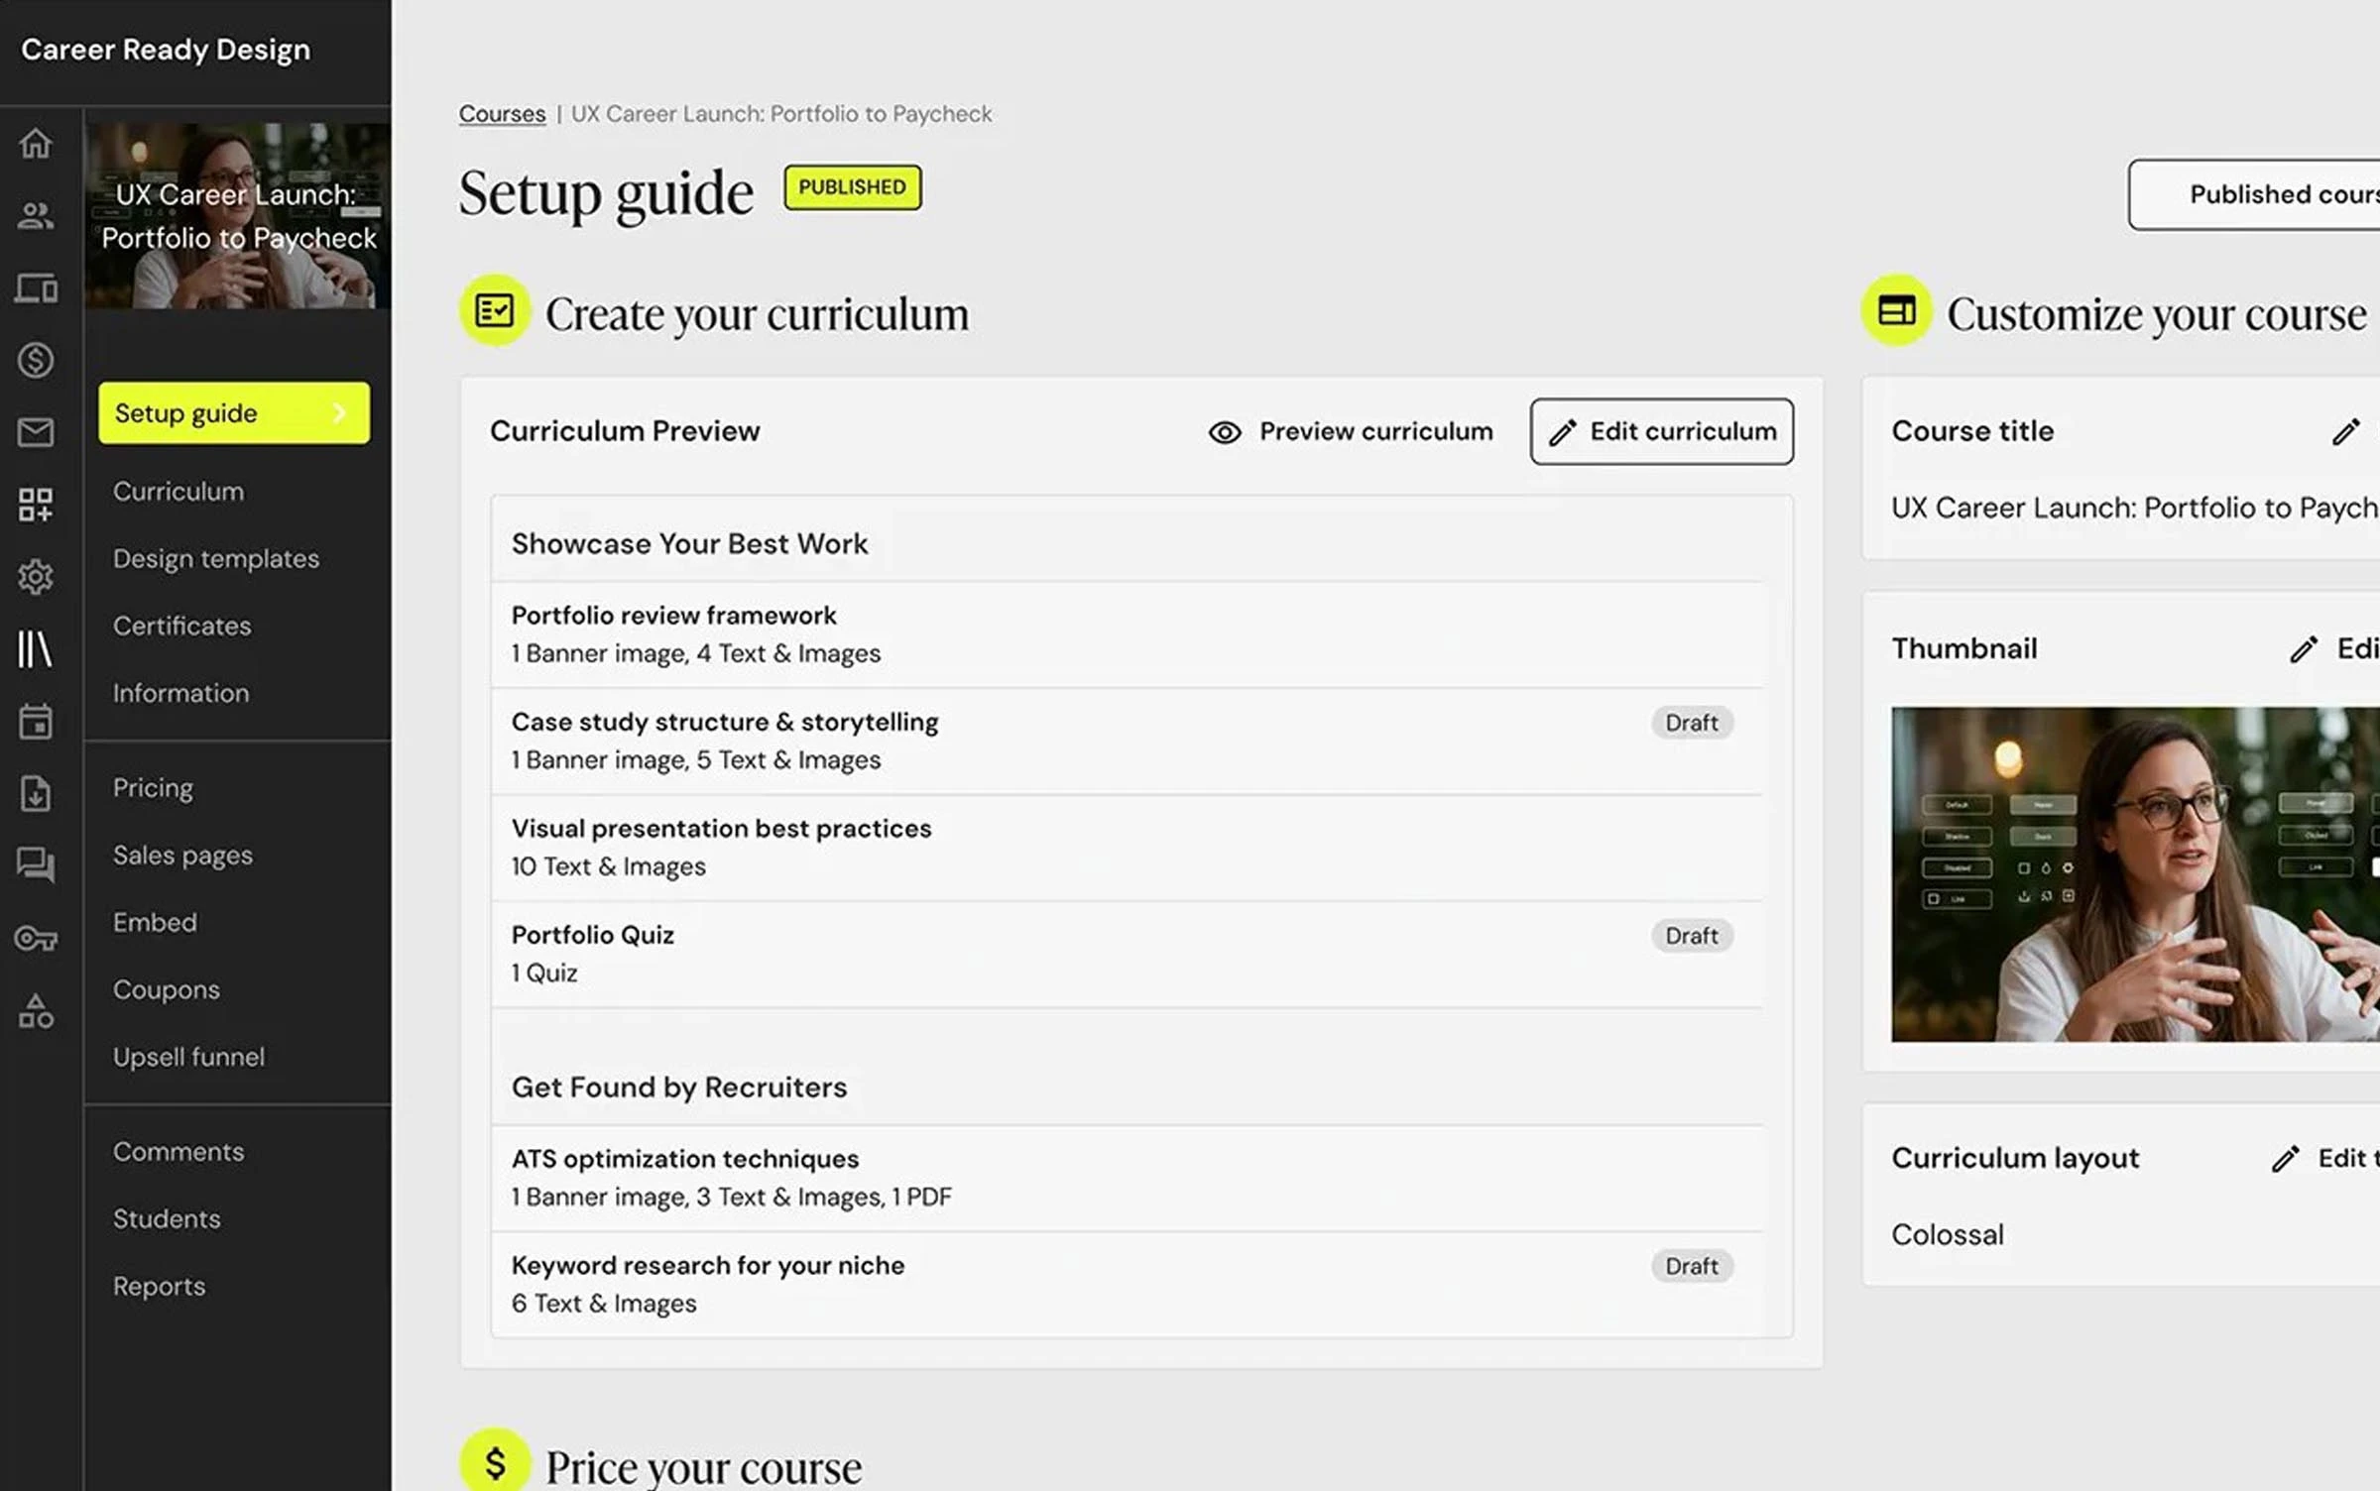
Task: Click the Preview curriculum eye button
Action: 1351,432
